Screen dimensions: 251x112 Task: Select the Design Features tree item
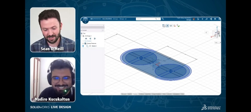92,43
